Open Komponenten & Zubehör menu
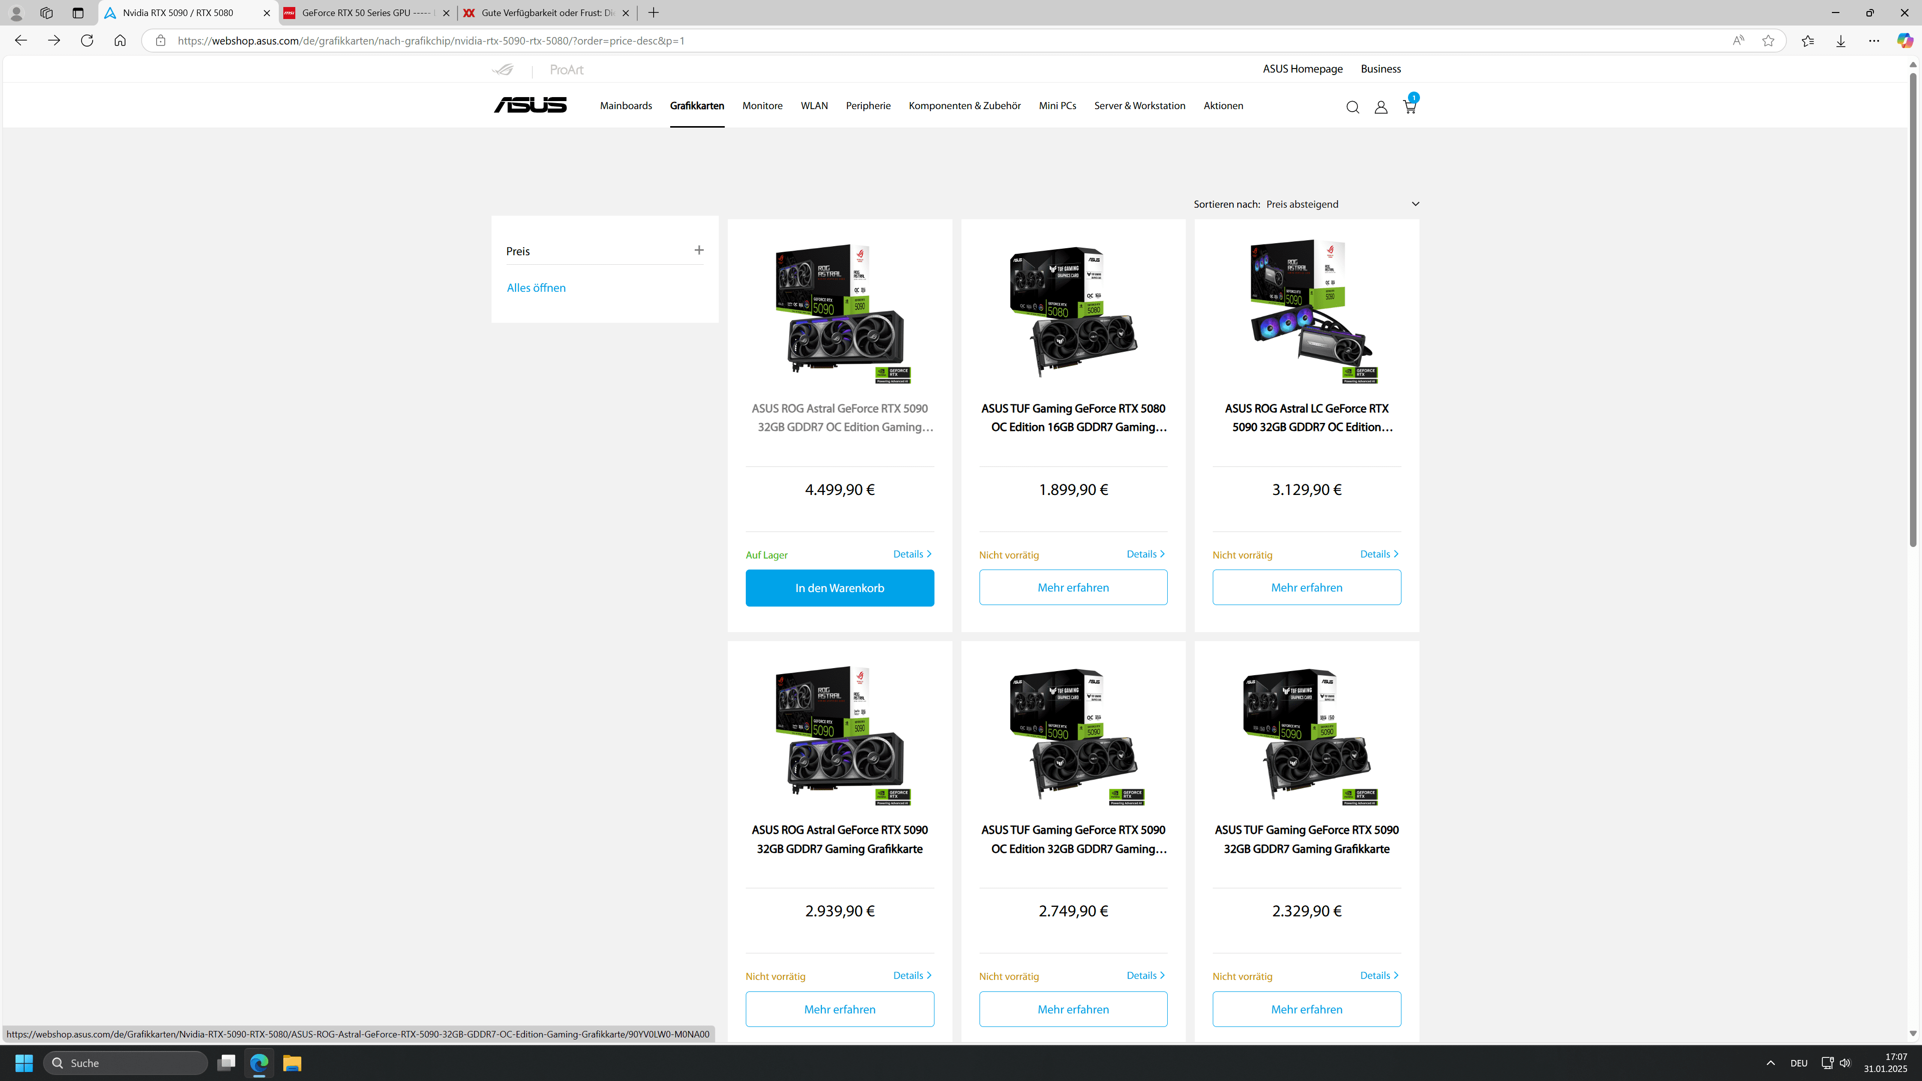The width and height of the screenshot is (1922, 1081). pos(965,105)
